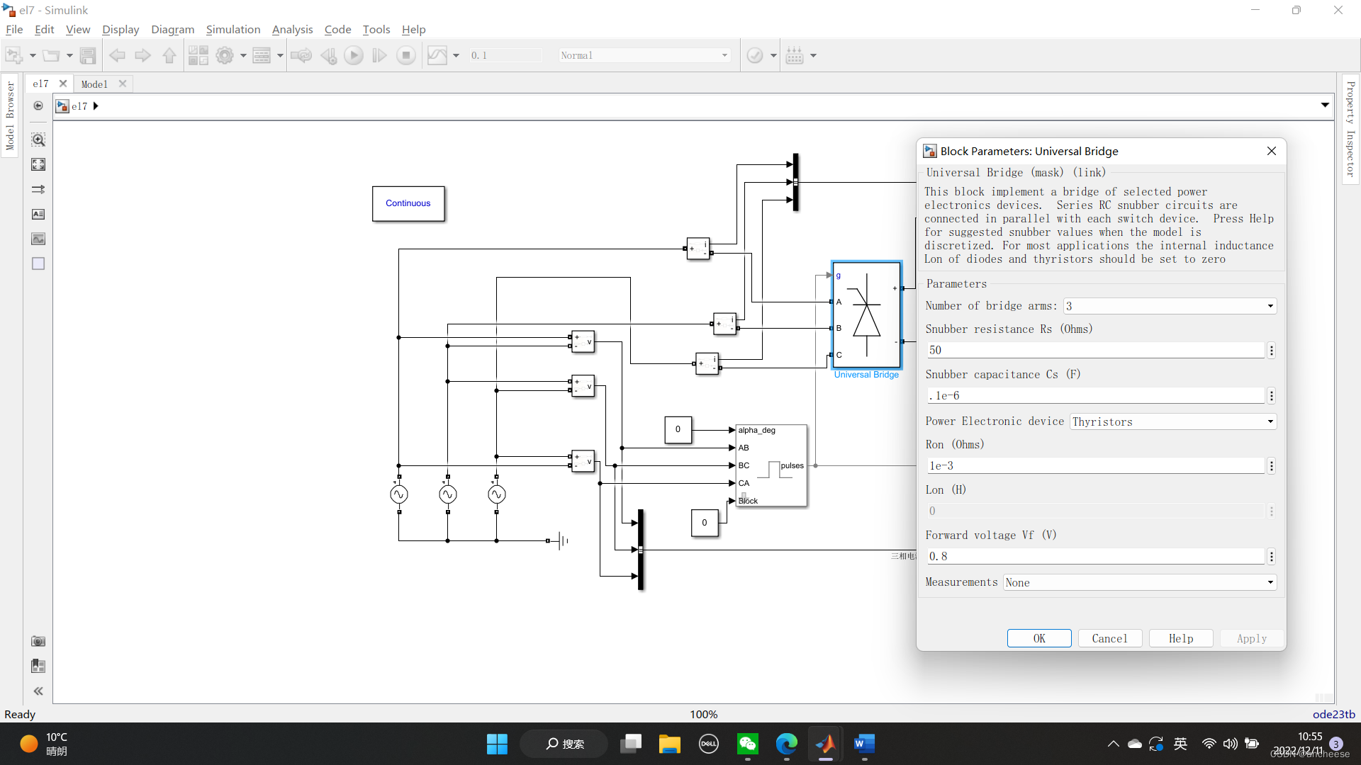This screenshot has width=1361, height=765.
Task: Open the Simulation menu
Action: 233,29
